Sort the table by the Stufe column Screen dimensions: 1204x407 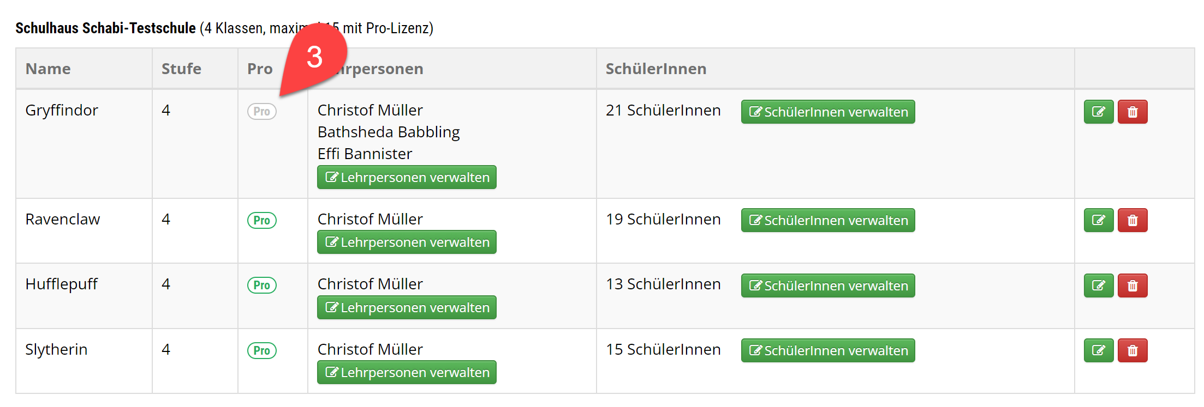coord(181,69)
